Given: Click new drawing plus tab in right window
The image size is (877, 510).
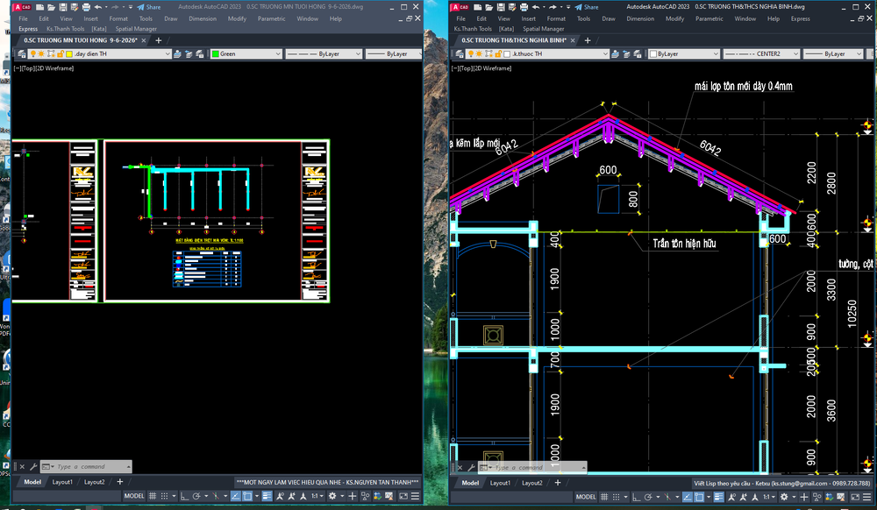Looking at the screenshot, I should (588, 40).
